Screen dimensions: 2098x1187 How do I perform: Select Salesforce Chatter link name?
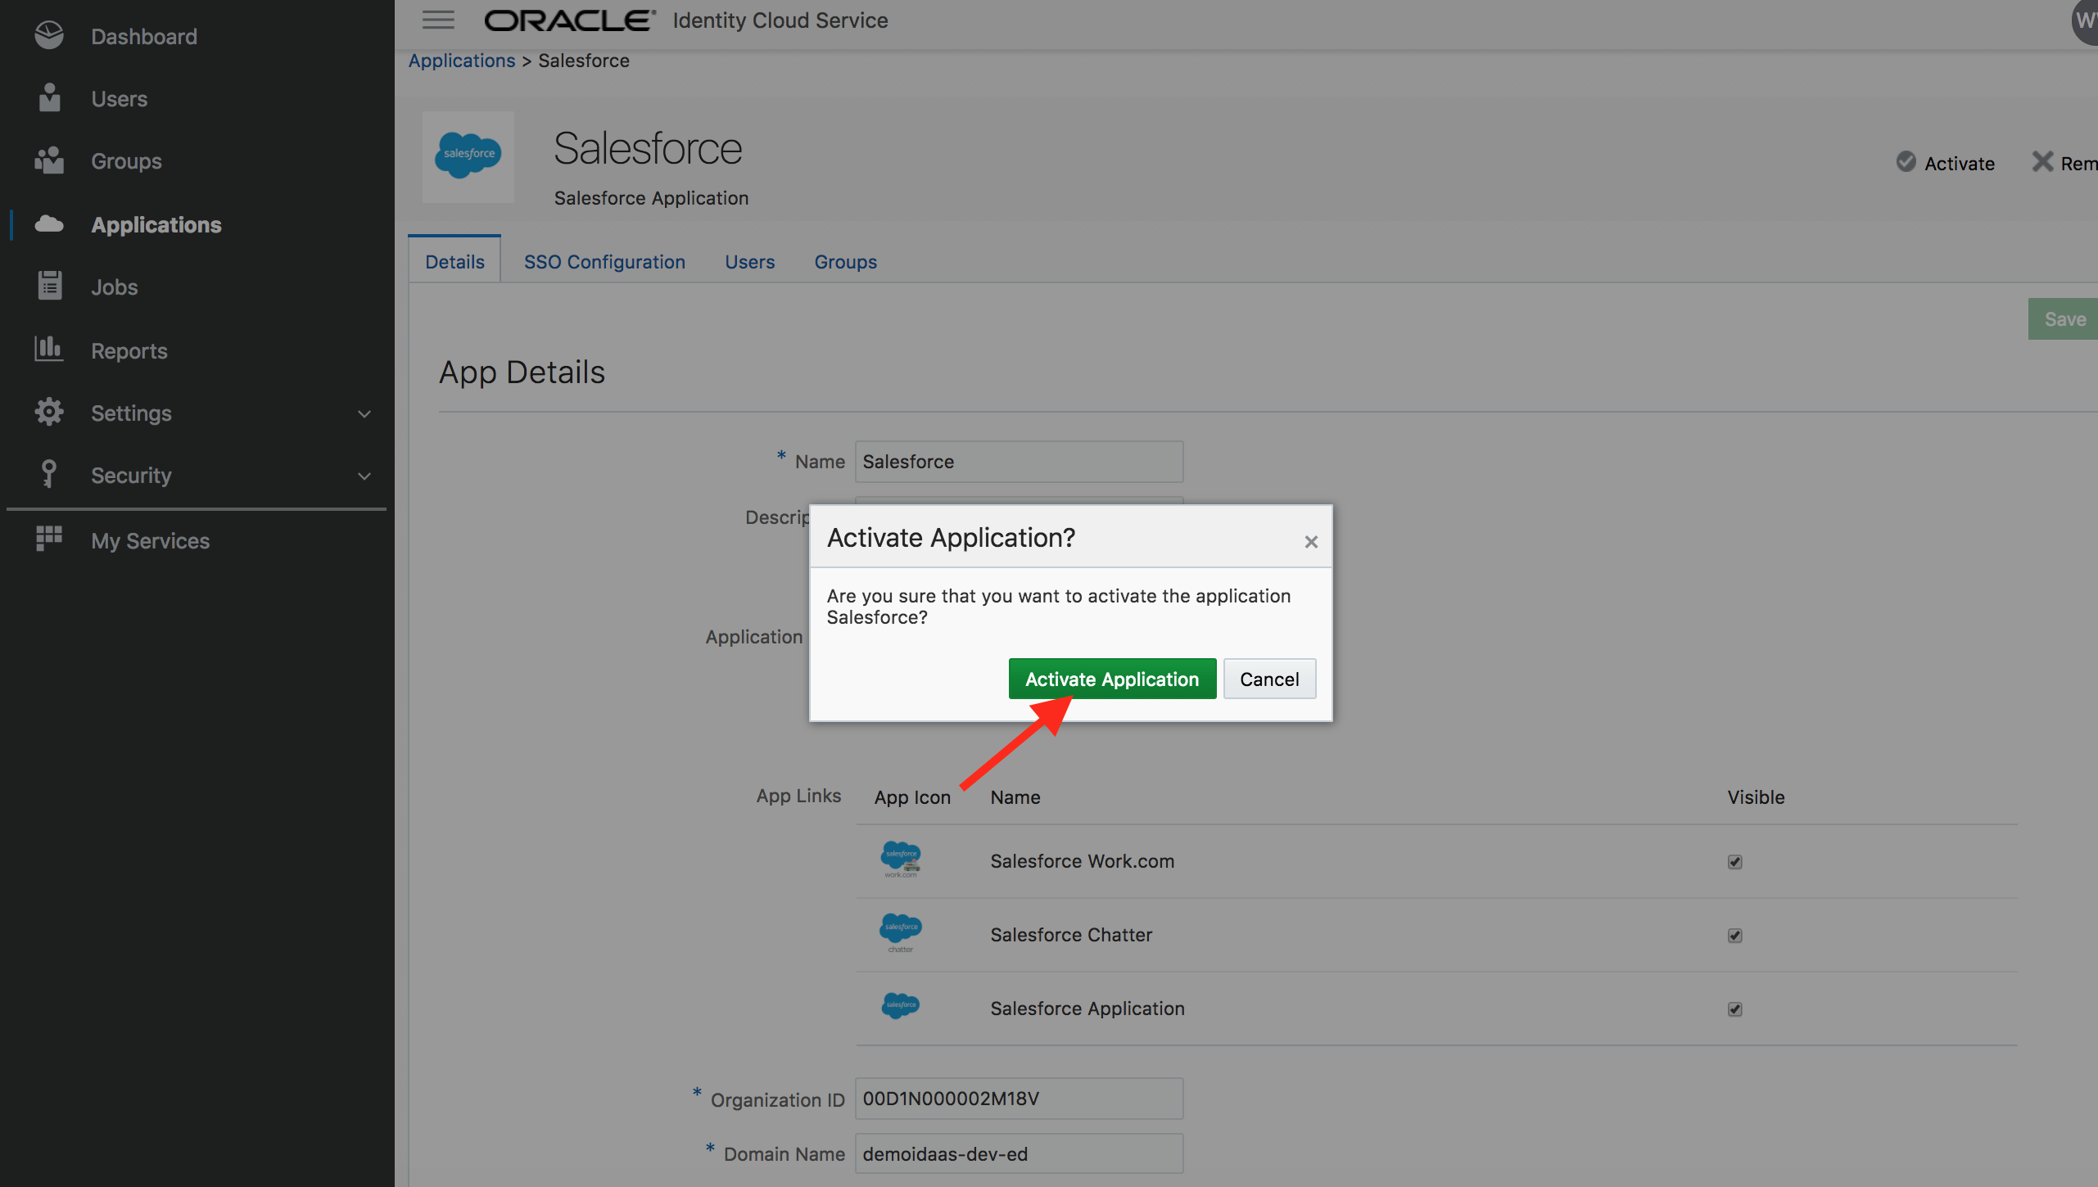[x=1071, y=935]
